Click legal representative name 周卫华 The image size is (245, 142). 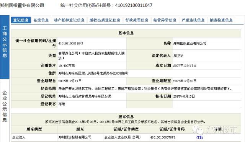click(178, 55)
